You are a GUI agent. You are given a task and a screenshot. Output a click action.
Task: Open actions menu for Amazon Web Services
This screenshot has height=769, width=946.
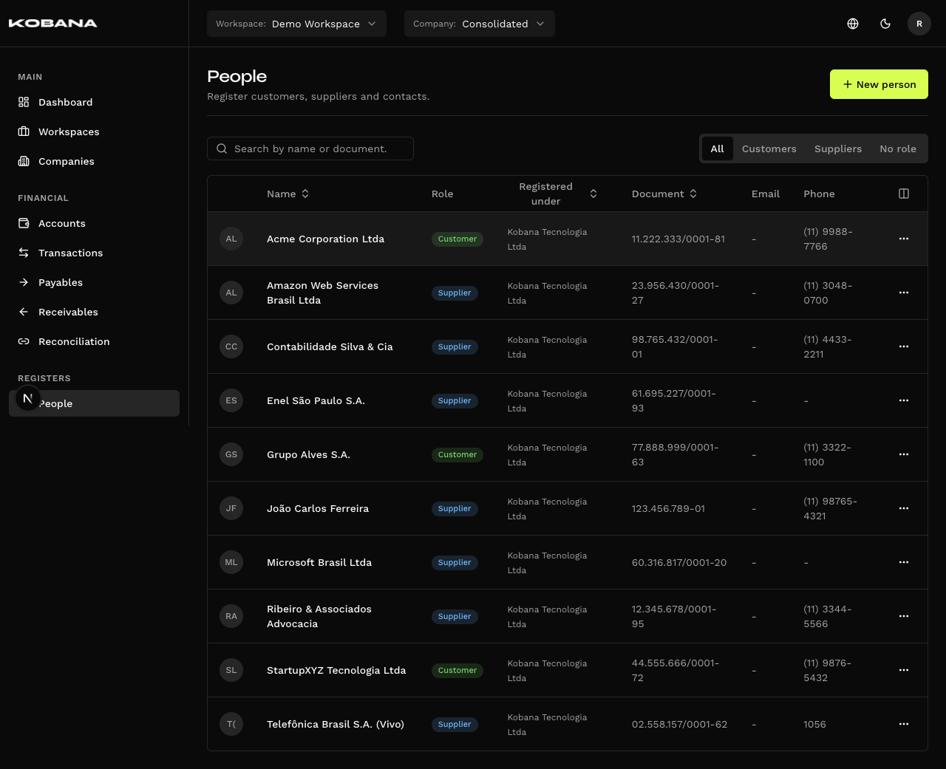pyautogui.click(x=903, y=293)
